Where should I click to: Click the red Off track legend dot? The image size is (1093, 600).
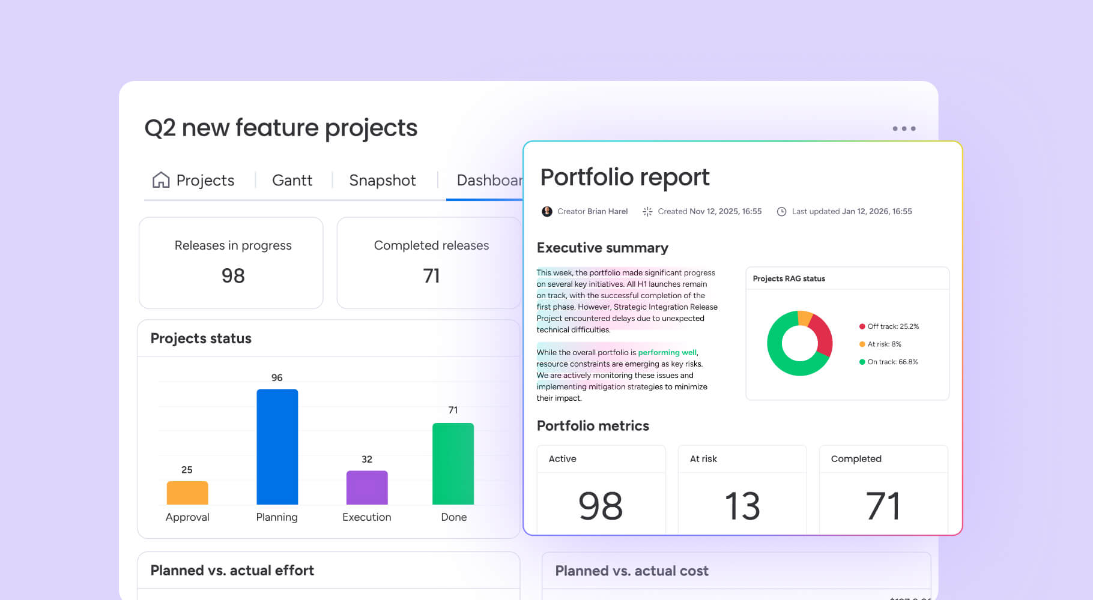[x=862, y=326]
